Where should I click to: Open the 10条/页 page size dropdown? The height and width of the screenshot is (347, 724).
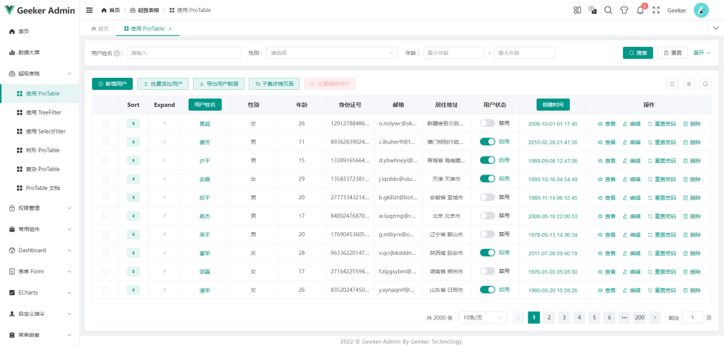click(482, 317)
